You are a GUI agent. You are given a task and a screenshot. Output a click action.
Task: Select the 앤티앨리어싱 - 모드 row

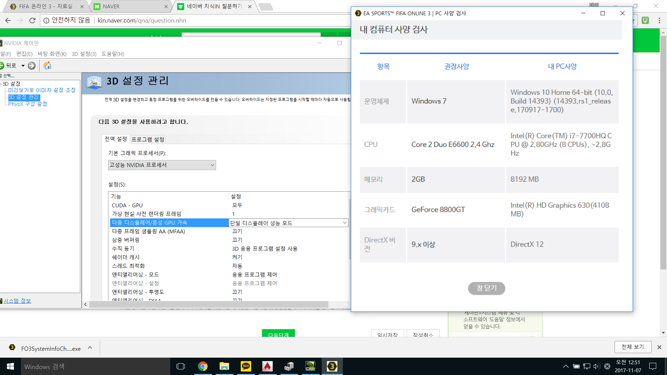coord(229,275)
